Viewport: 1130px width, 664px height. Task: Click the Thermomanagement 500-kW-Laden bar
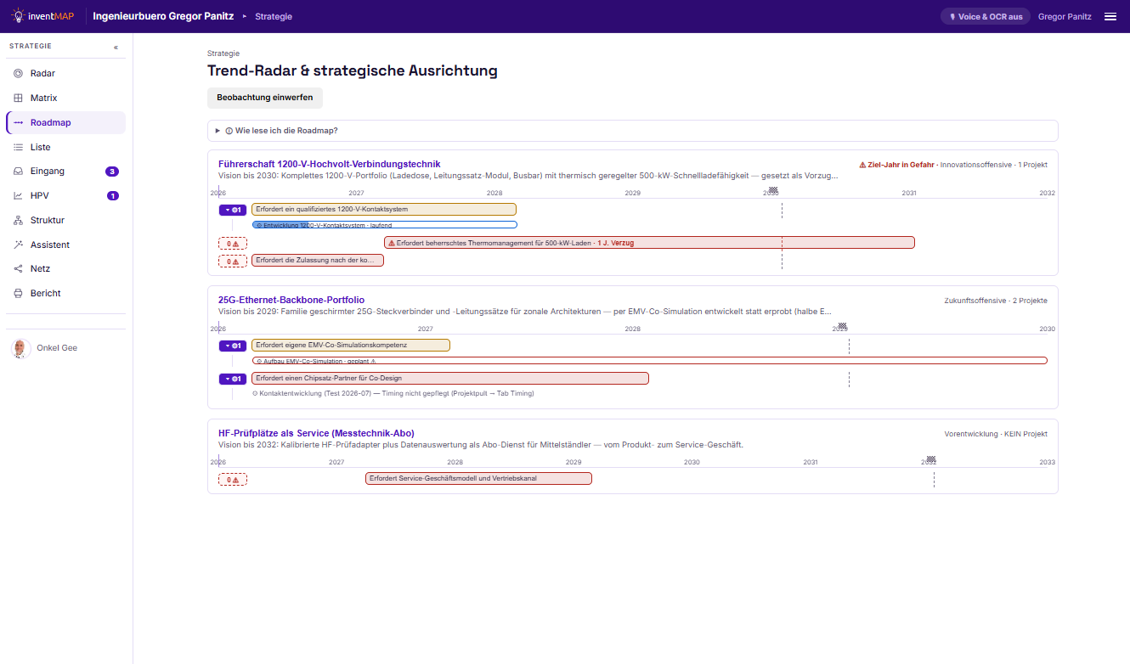tap(649, 243)
